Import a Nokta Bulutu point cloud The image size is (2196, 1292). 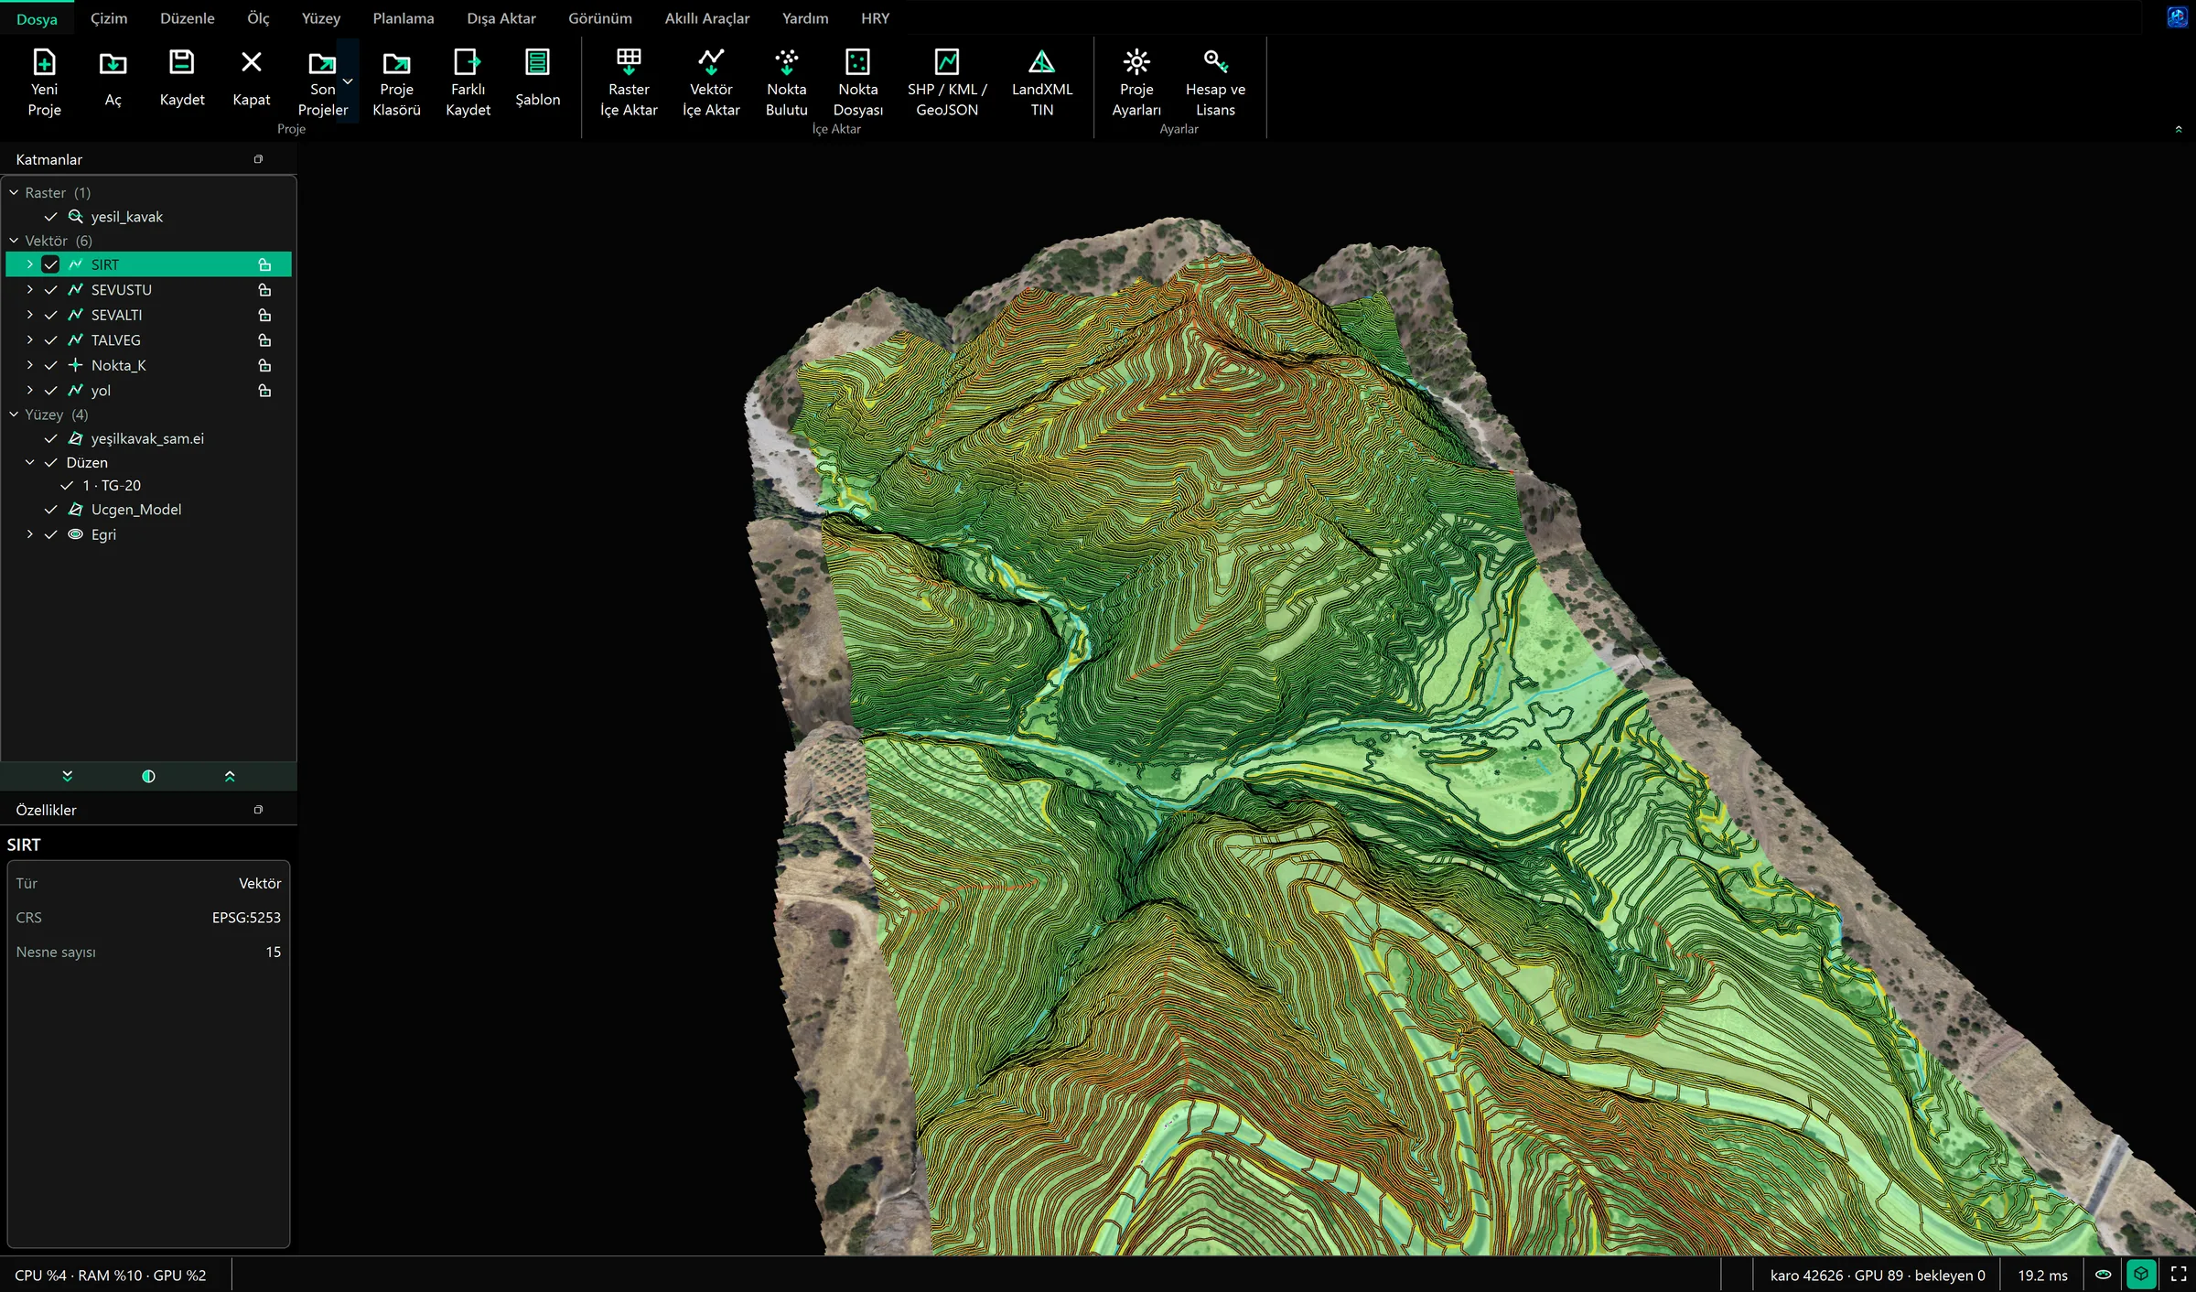click(786, 82)
